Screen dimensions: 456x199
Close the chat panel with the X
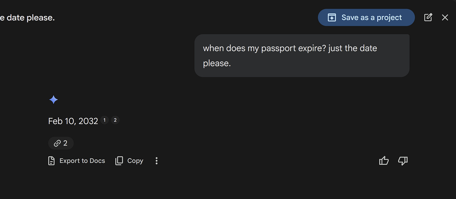(x=445, y=17)
